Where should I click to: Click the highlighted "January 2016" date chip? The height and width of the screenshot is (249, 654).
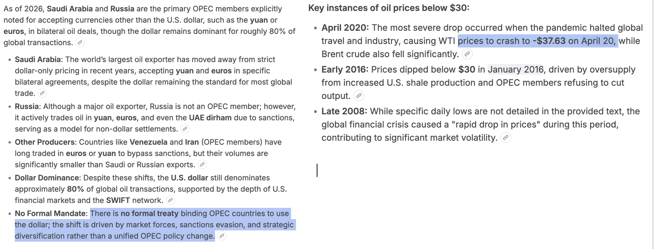pos(516,69)
